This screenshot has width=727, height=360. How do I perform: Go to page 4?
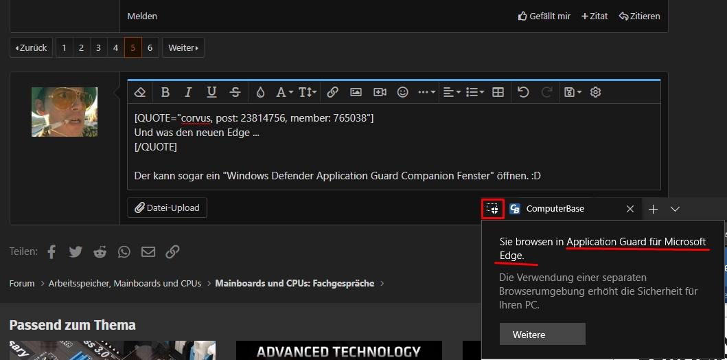[x=115, y=47]
